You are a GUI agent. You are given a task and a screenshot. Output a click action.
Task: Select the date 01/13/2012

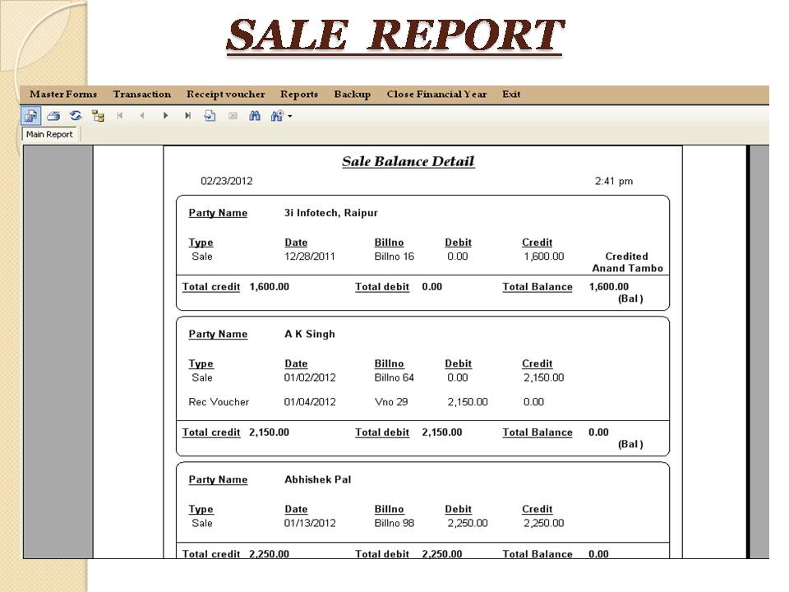point(310,523)
